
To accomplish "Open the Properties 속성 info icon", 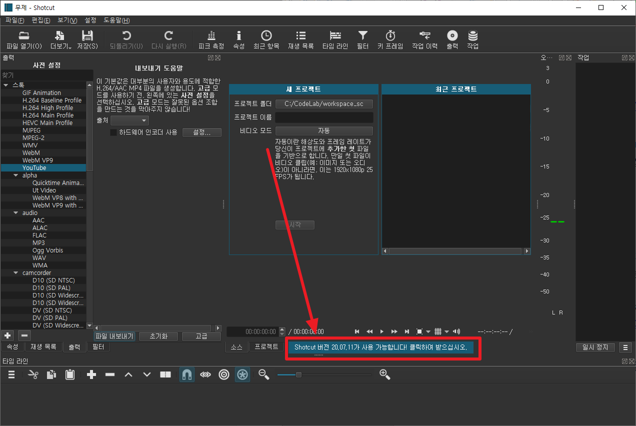I will click(x=238, y=35).
